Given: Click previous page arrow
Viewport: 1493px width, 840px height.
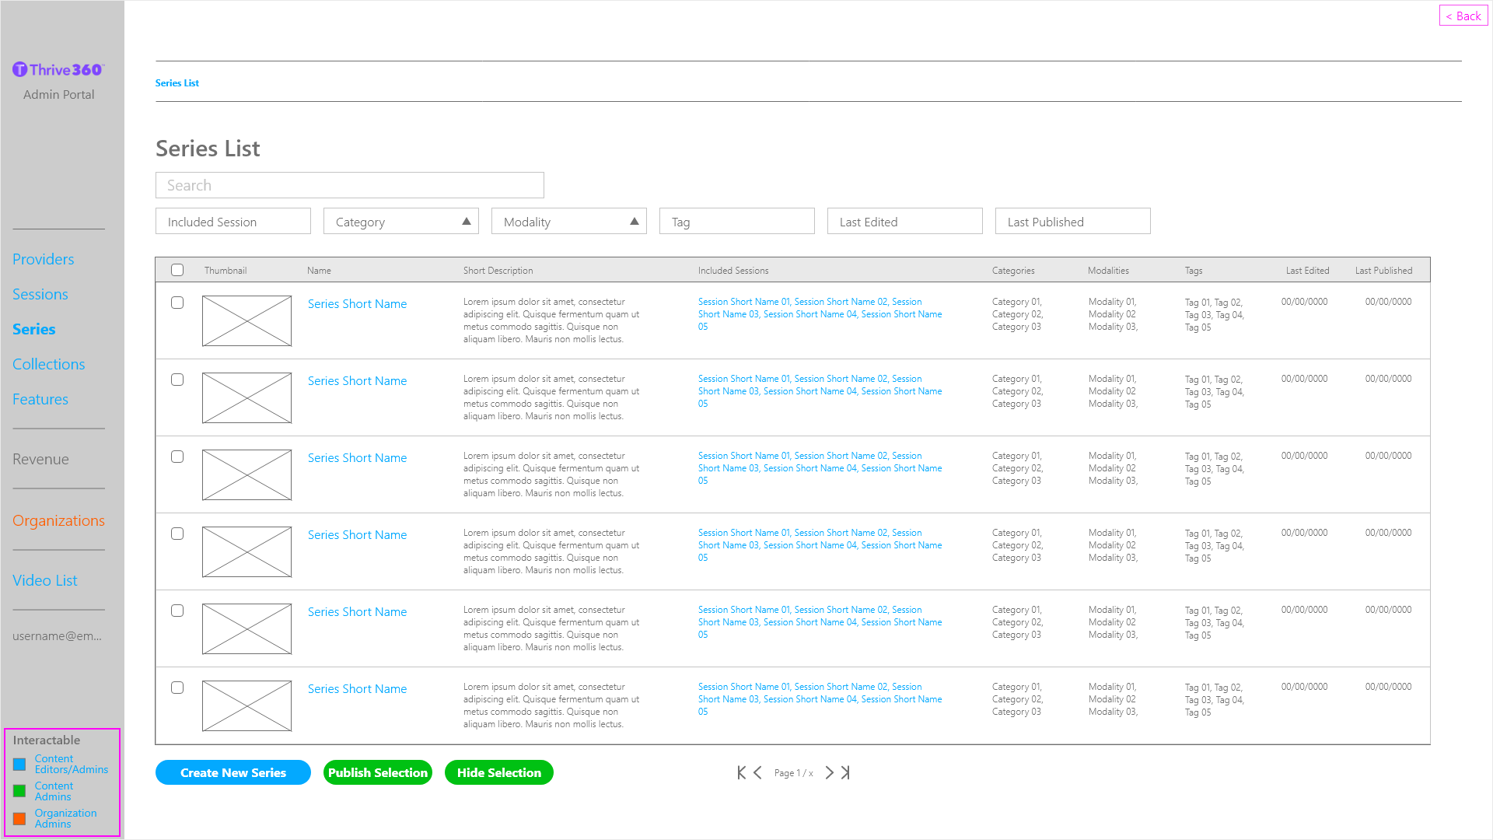Looking at the screenshot, I should click(x=757, y=772).
